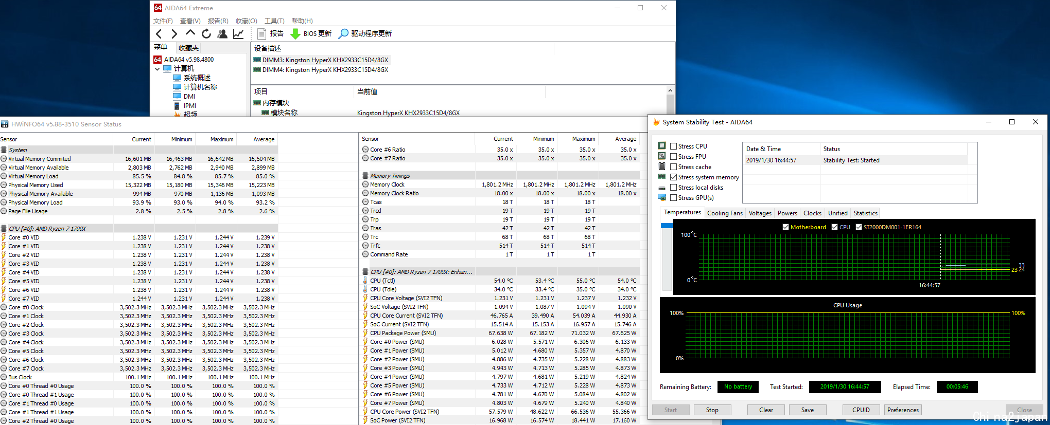Select Physical Memory Load sensor row
Image resolution: width=1050 pixels, height=425 pixels.
(139, 202)
